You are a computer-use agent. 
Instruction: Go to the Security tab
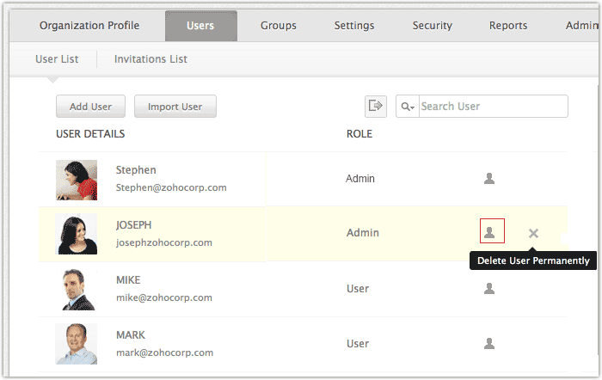click(x=432, y=26)
